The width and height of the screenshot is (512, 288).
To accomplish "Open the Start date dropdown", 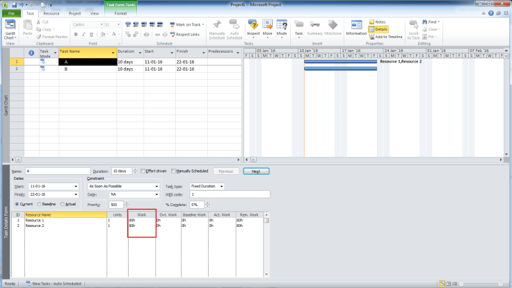I will [x=76, y=186].
